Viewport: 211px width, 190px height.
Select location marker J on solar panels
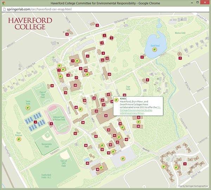(x=35, y=122)
